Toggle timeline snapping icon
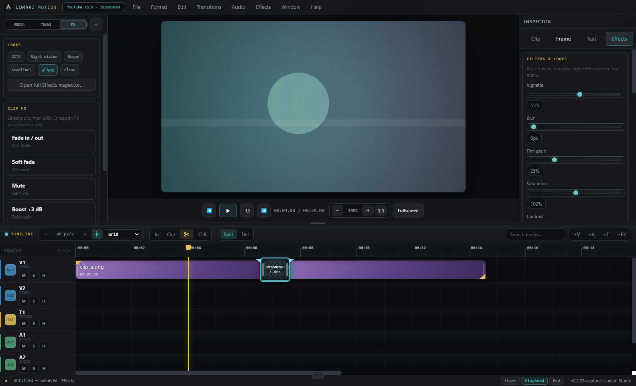This screenshot has height=386, width=636. click(x=97, y=235)
